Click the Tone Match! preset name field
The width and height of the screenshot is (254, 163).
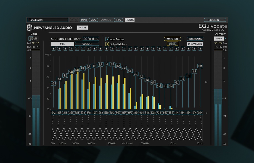pos(47,20)
